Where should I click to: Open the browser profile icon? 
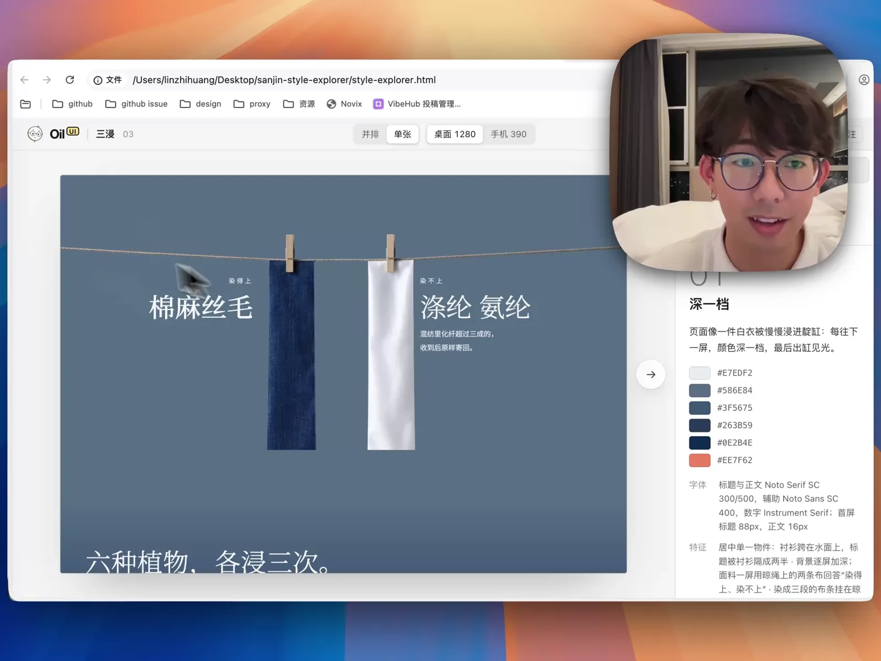(x=864, y=80)
